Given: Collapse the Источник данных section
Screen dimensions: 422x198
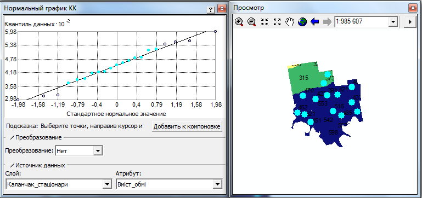Looking at the screenshot, I should [11, 165].
